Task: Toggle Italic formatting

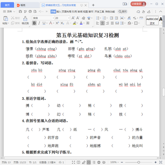Action: coord(39,23)
